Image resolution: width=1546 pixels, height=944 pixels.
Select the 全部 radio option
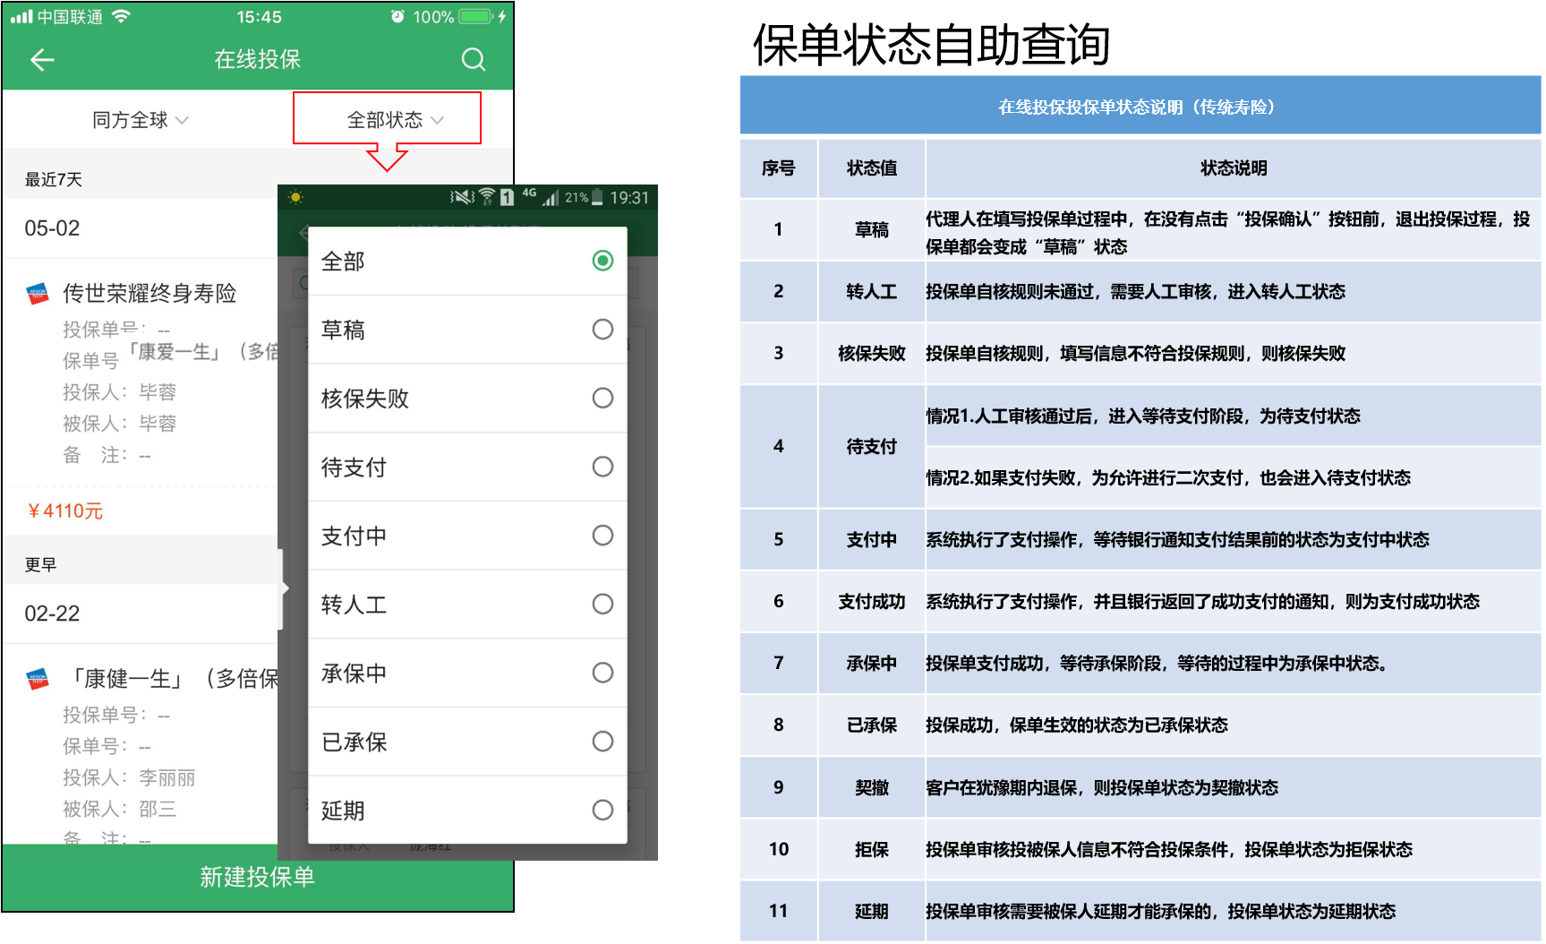[602, 261]
